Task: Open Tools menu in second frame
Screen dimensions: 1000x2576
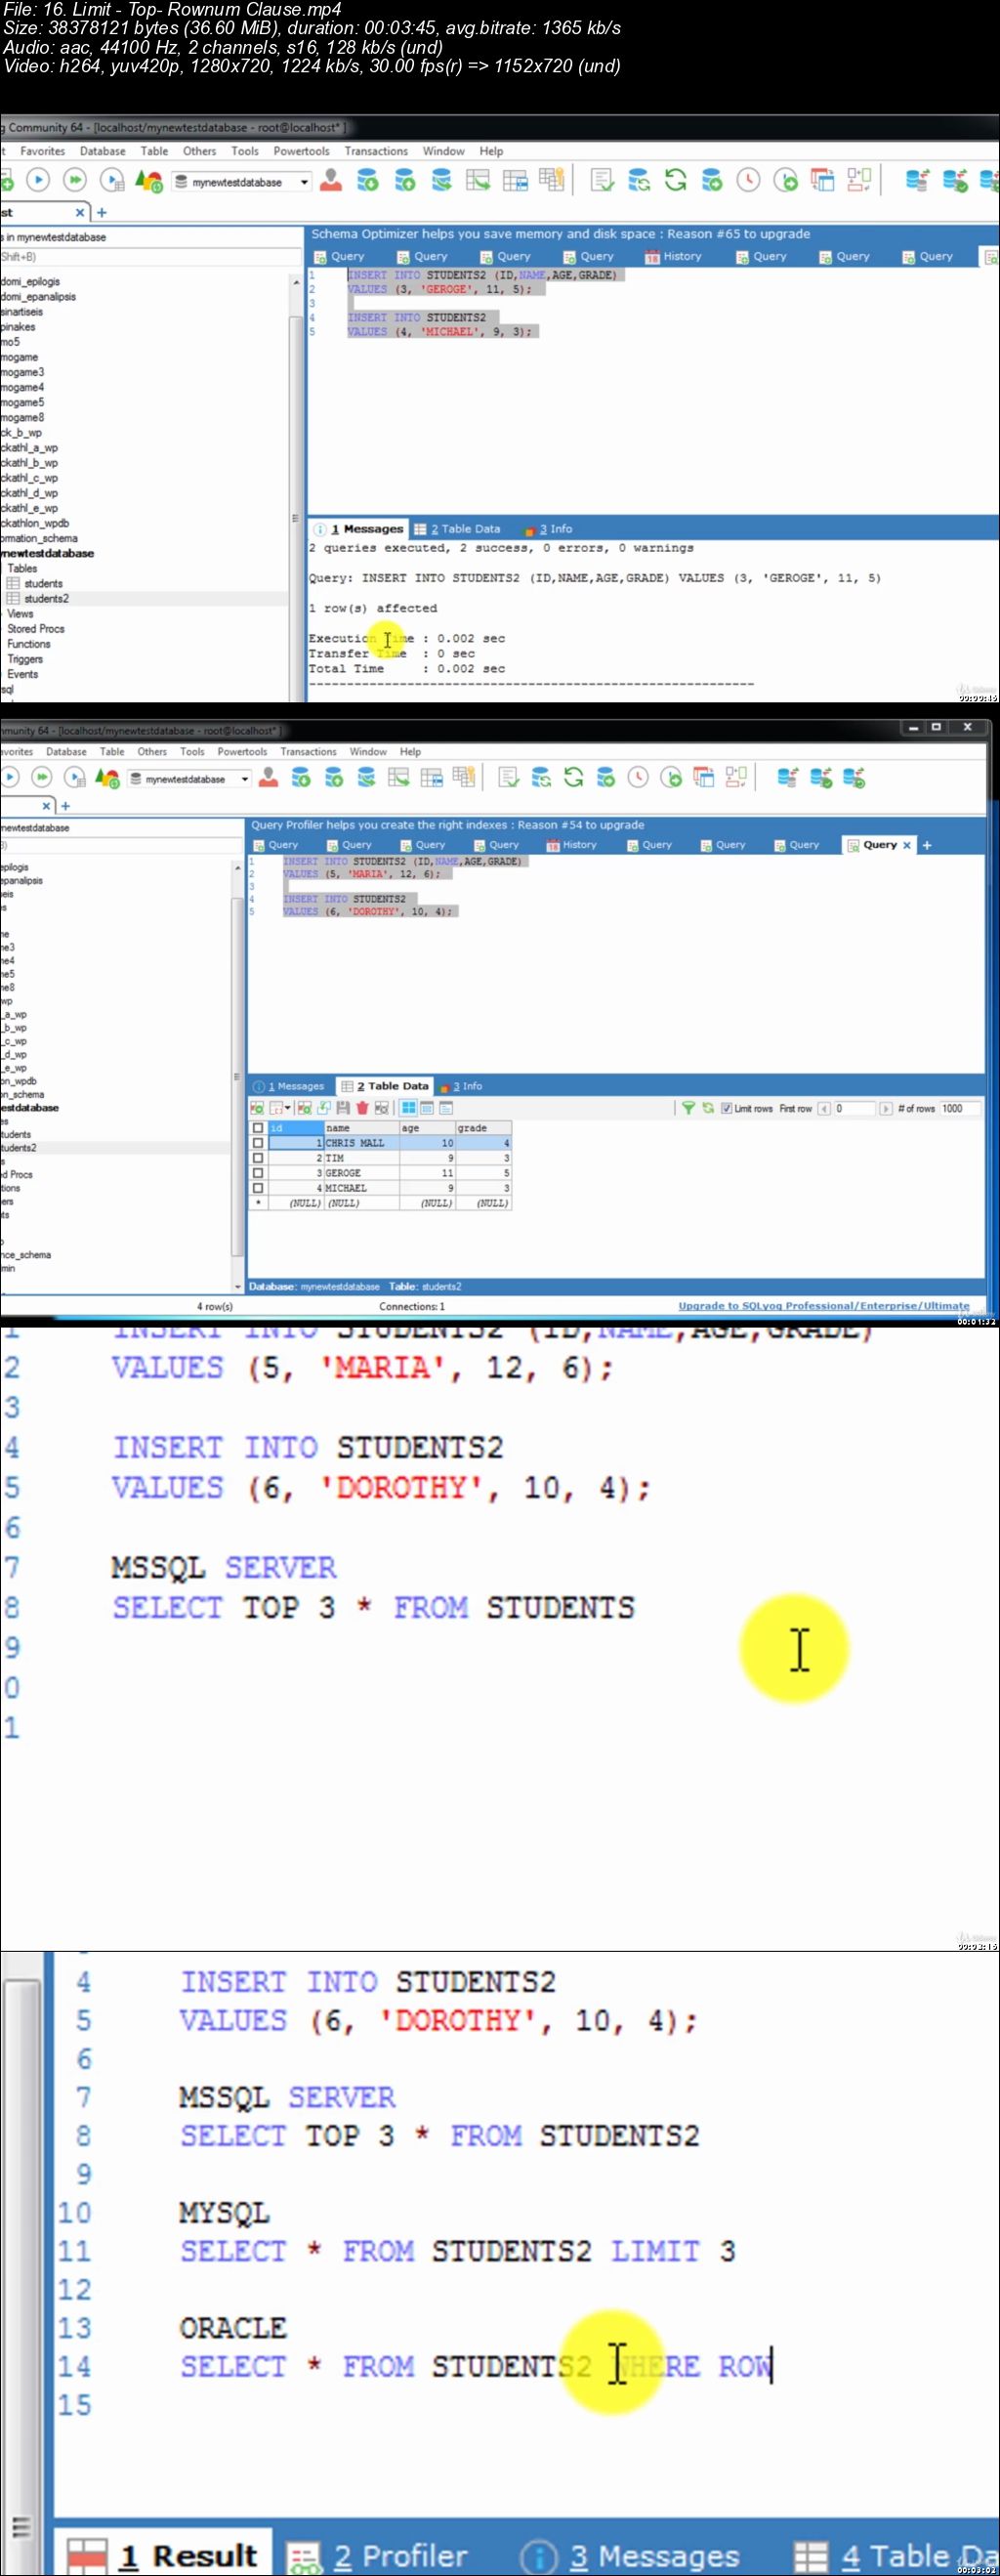Action: tap(192, 751)
